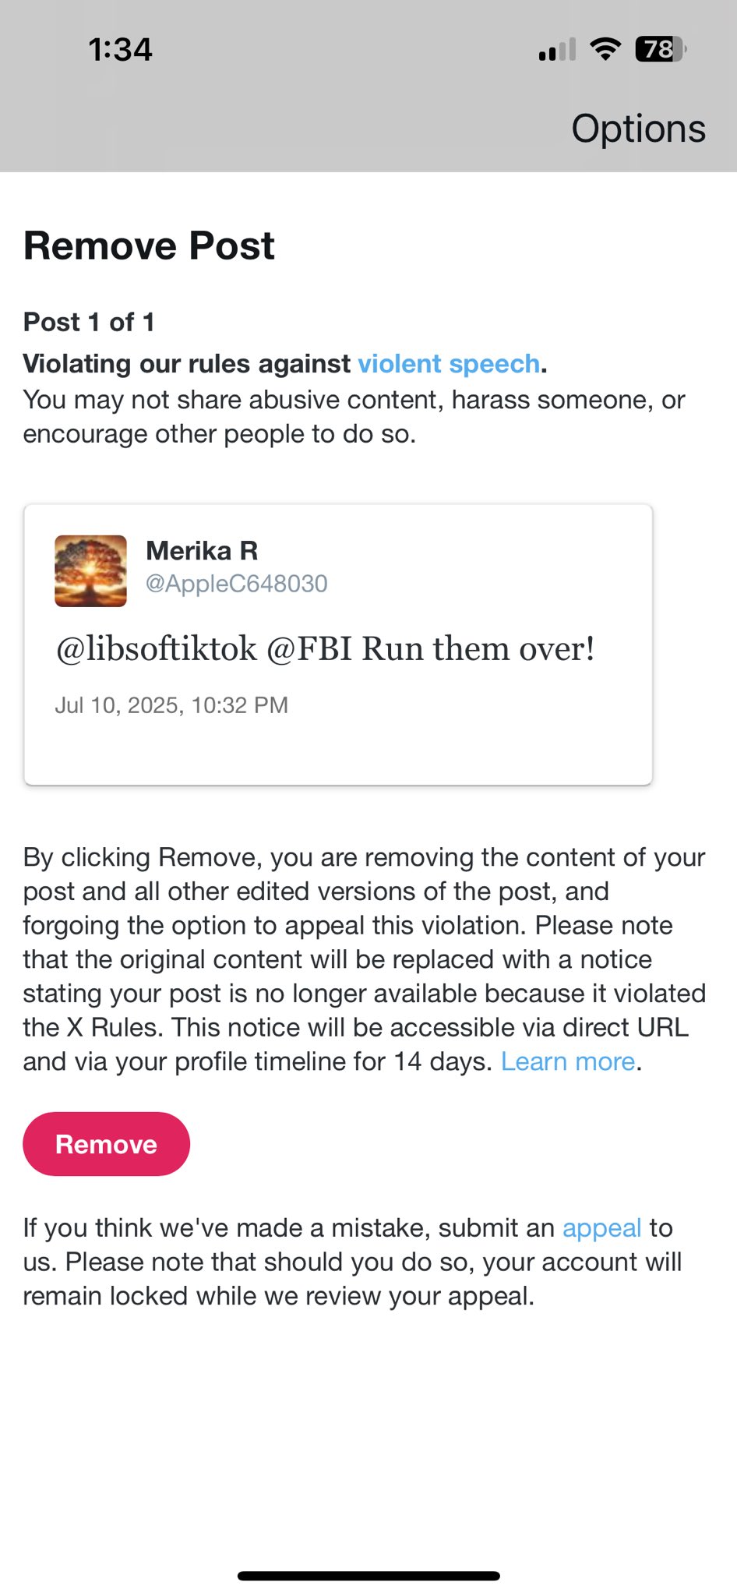Tap the "Post 1 of 1" label
This screenshot has width=737, height=1596.
89,322
